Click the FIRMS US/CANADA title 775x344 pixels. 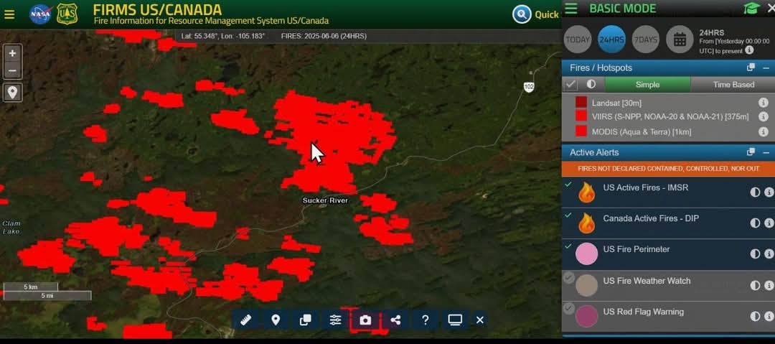tap(157, 9)
